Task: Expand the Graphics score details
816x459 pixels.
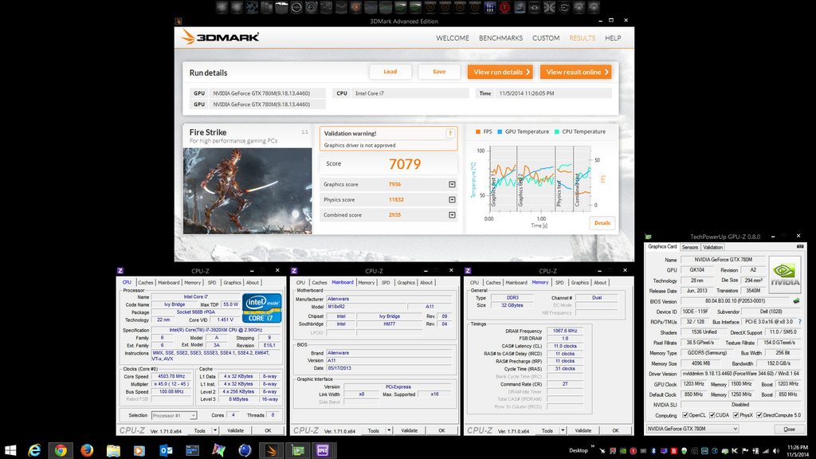Action: pyautogui.click(x=452, y=184)
